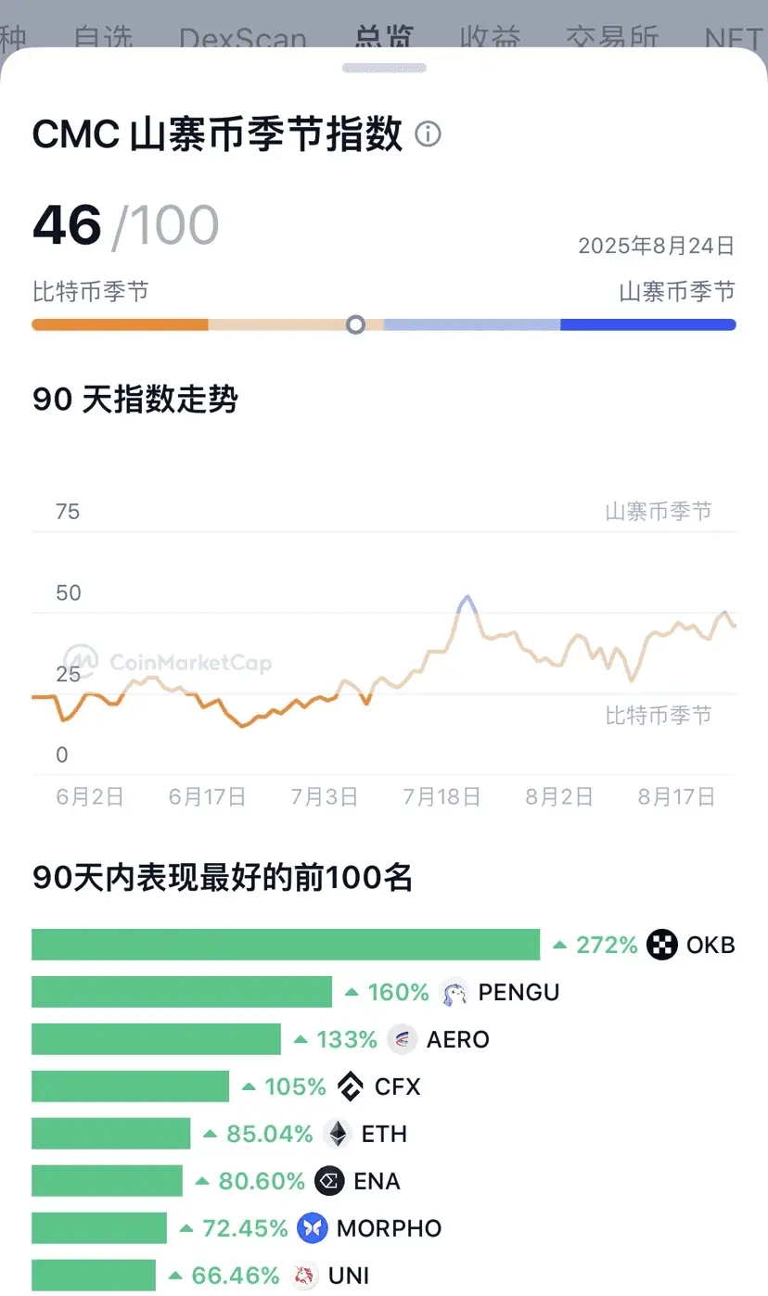The width and height of the screenshot is (768, 1296).
Task: Tap the 85.04% ETH gain label
Action: pos(258,1134)
